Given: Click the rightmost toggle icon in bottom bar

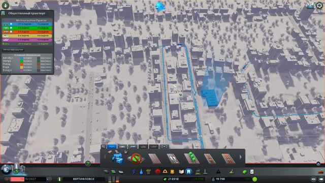Looking at the screenshot, I should click(321, 179).
